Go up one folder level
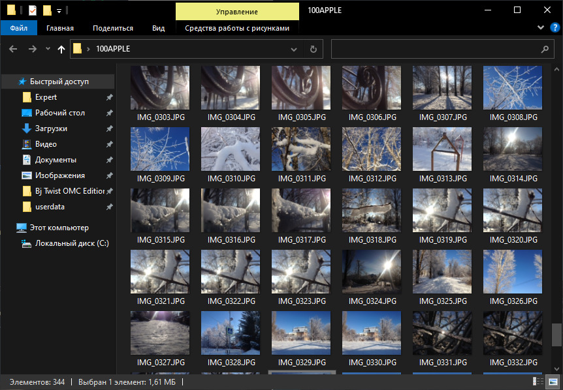The height and width of the screenshot is (390, 563). pyautogui.click(x=61, y=49)
